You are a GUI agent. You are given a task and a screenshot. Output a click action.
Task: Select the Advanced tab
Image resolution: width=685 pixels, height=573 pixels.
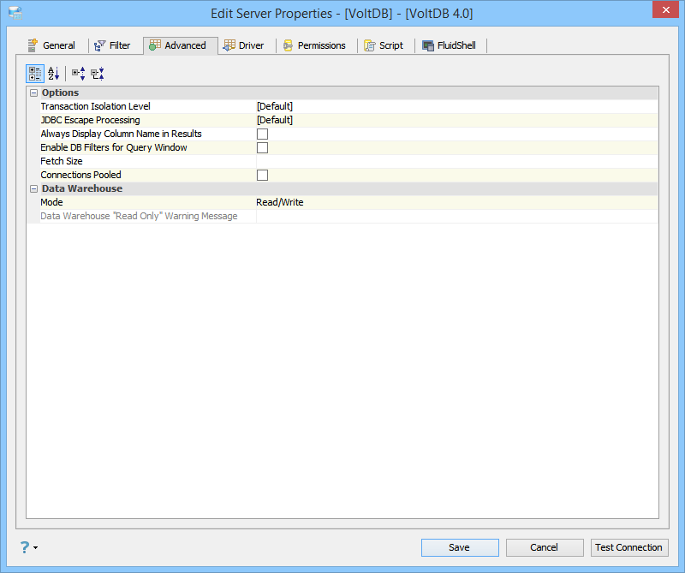(181, 45)
